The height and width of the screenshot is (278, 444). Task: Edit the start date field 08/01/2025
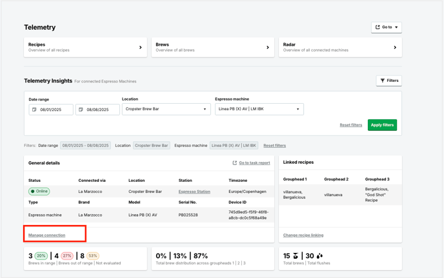[51, 110]
